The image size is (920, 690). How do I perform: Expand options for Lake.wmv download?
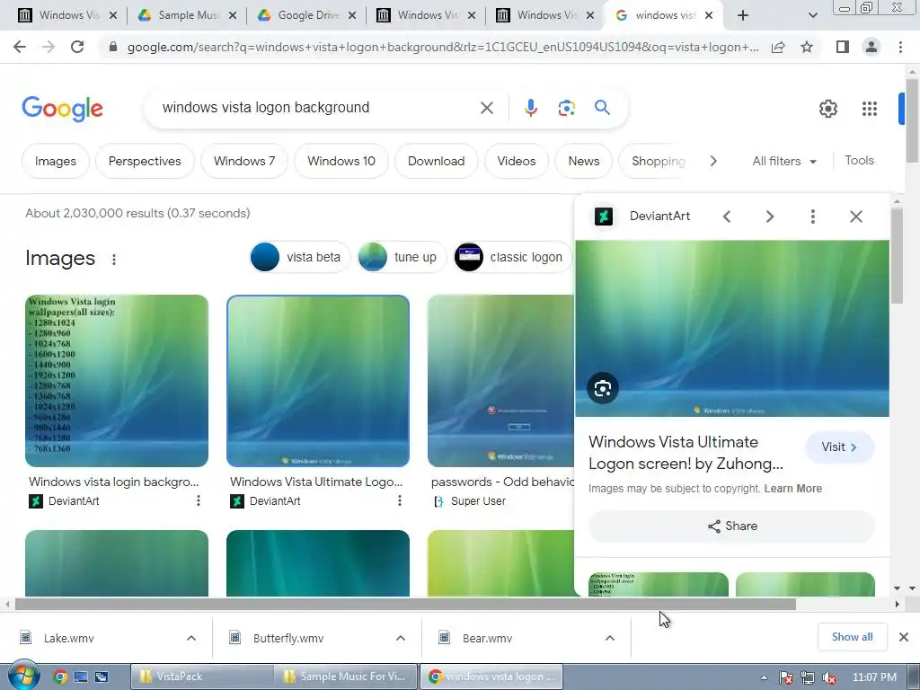191,638
